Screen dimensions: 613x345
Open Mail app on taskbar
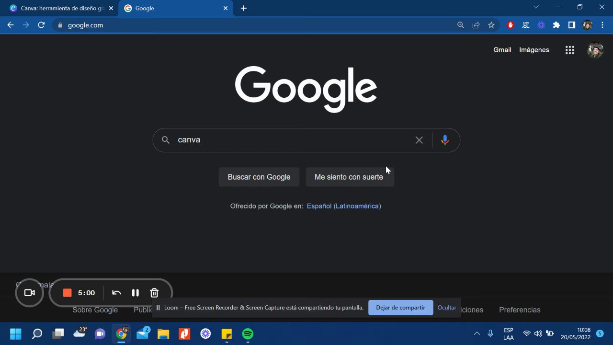(143, 333)
